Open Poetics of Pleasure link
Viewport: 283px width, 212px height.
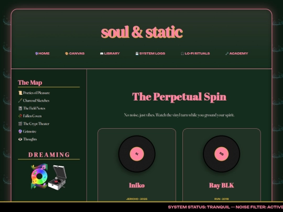coord(34,93)
